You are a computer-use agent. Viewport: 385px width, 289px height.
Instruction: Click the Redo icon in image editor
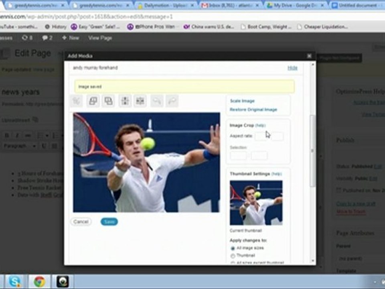172,101
